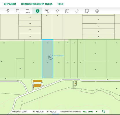This screenshot has width=120, height=115.
Task: Edit the map scale value 3168
Action: tap(24, 112)
